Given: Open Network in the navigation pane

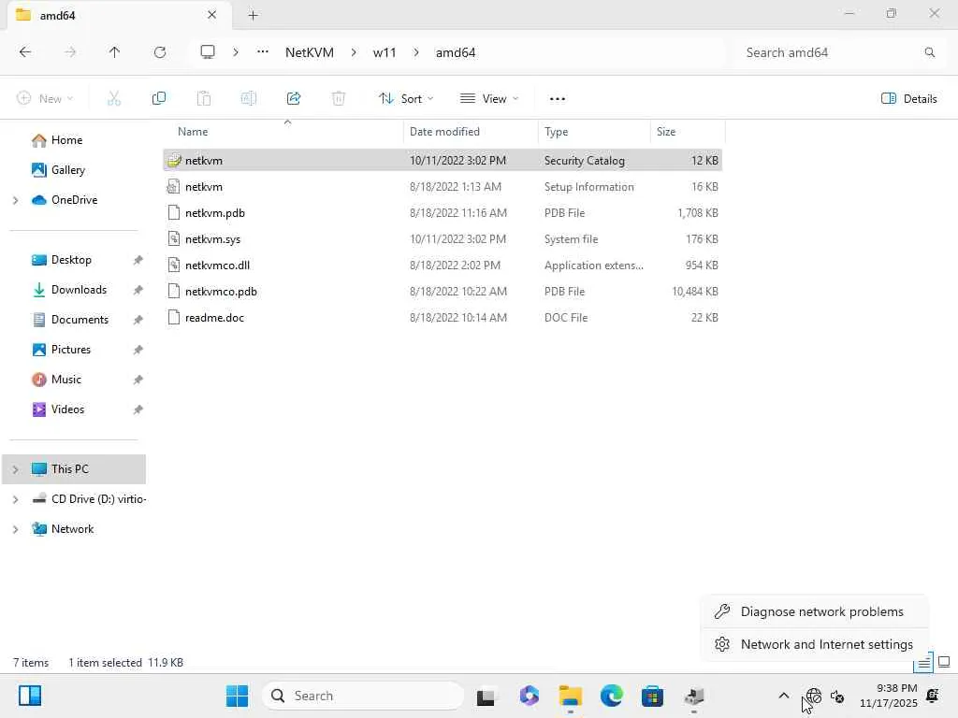Looking at the screenshot, I should point(72,529).
